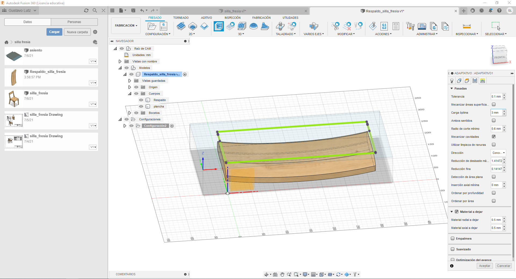
Task: Open the Tool Library icon
Action: coord(410,26)
